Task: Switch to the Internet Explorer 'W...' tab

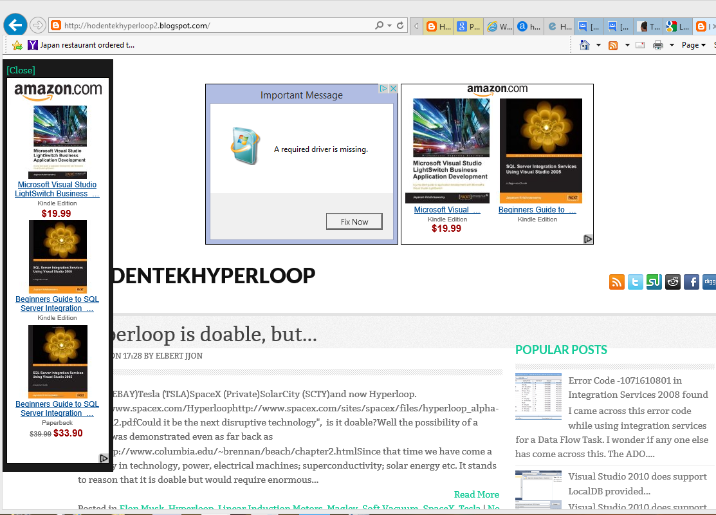Action: pos(499,26)
